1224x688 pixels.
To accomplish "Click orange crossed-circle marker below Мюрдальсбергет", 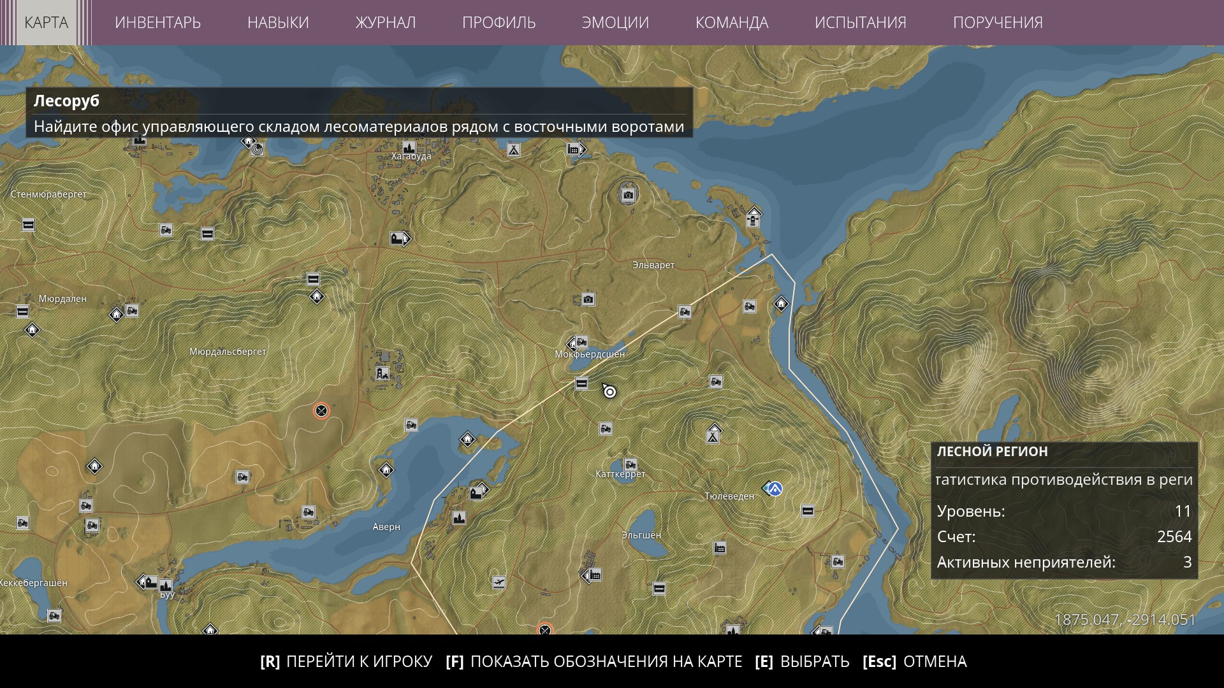I will coord(321,411).
